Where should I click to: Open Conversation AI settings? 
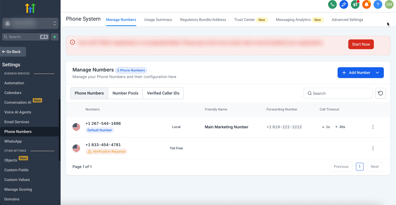18,102
